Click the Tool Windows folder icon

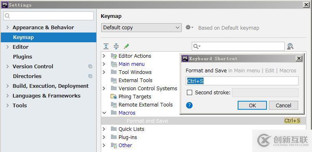coord(114,72)
